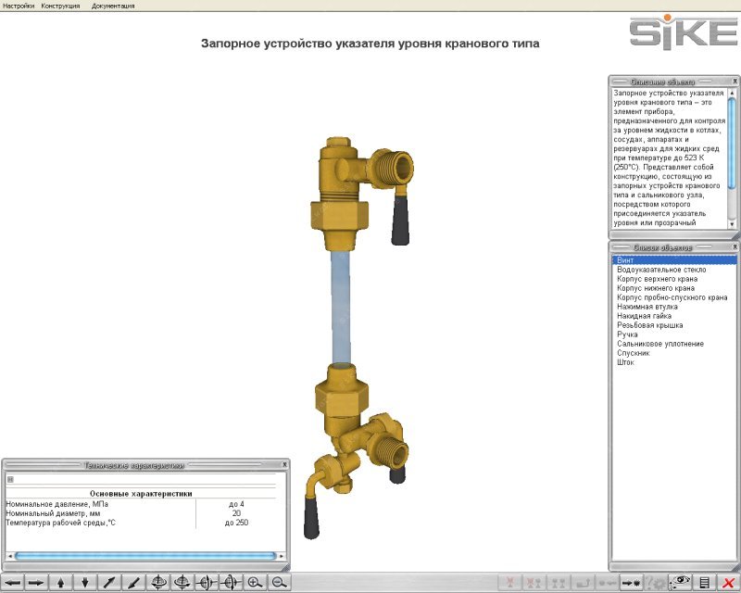Click the list panel icon in toolbar

click(x=705, y=583)
